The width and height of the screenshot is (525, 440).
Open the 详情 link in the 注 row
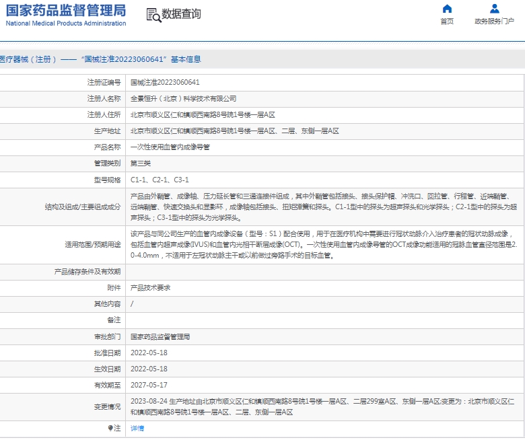click(137, 429)
